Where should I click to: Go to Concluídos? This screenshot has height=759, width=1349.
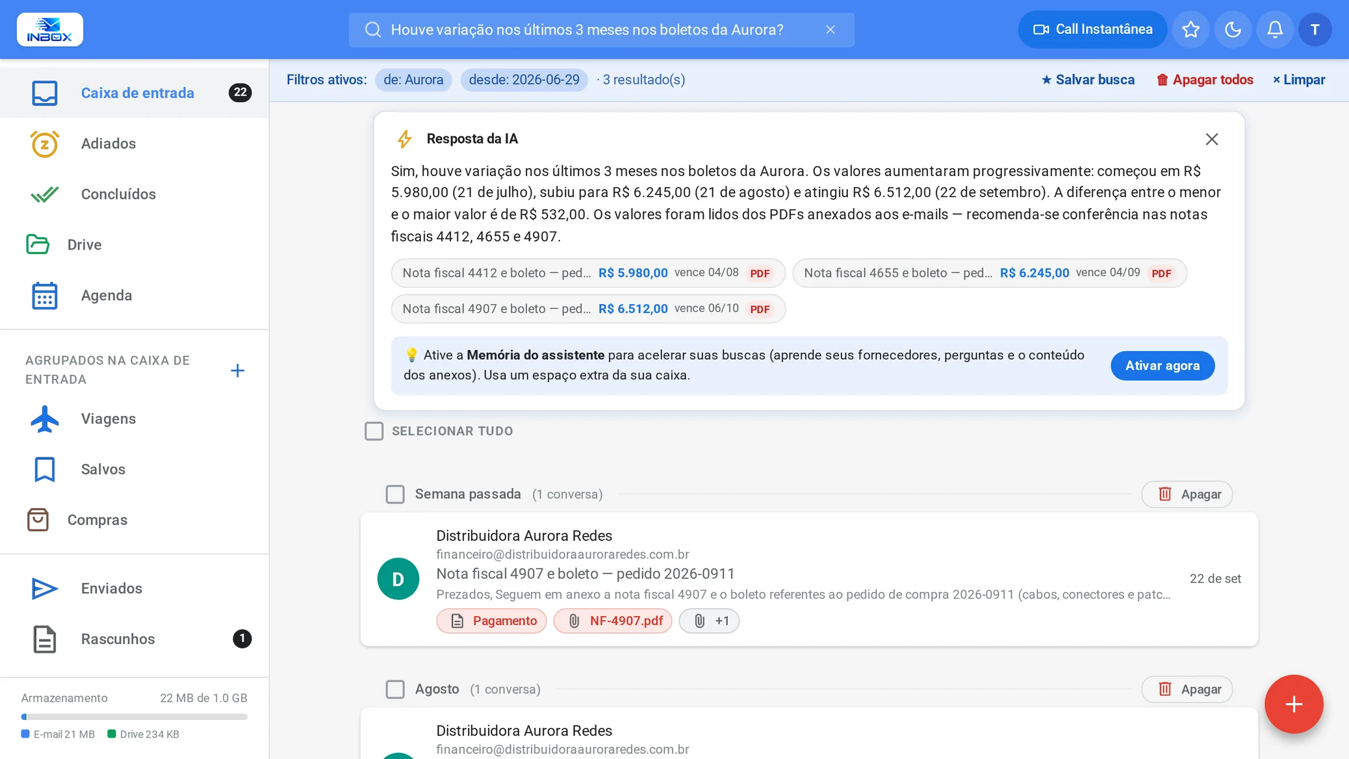point(135,194)
